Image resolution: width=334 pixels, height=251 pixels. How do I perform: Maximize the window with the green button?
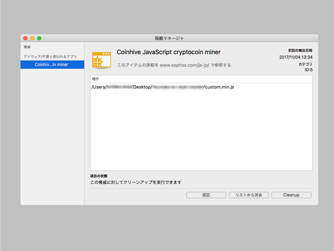coord(39,38)
